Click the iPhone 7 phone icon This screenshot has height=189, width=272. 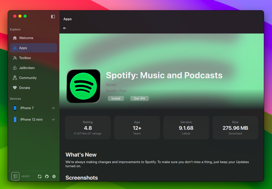[x=15, y=108]
